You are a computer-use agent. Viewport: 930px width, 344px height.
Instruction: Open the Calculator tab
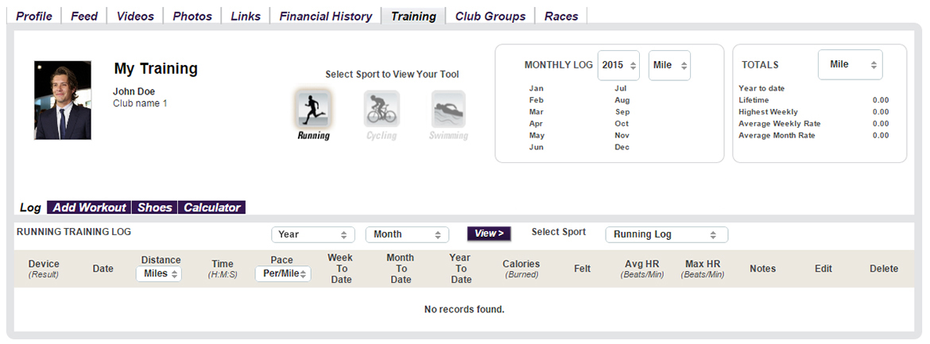pyautogui.click(x=211, y=207)
